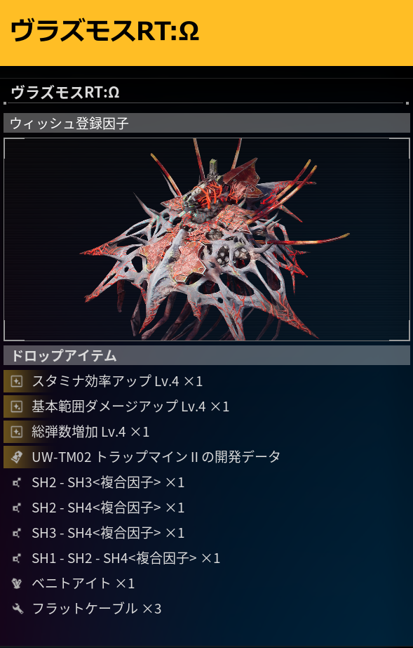Click the factor icon beside SH2 - SH3

point(17,482)
